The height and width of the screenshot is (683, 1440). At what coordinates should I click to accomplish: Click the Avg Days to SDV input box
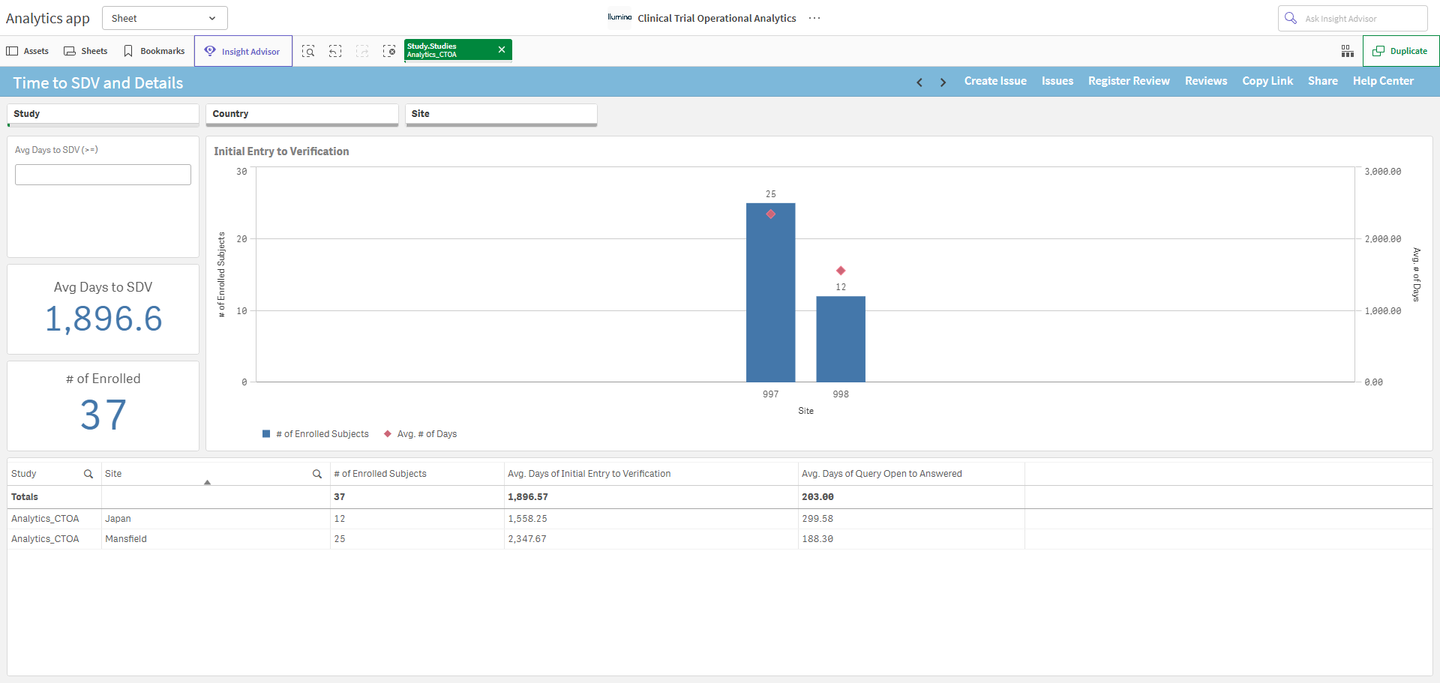coord(103,175)
